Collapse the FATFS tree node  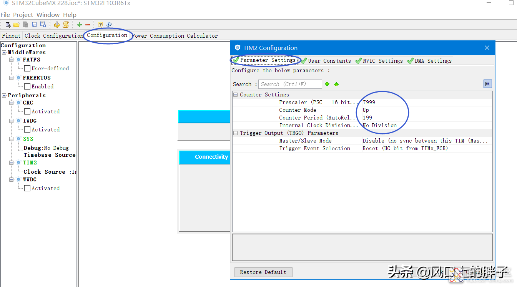(x=12, y=60)
